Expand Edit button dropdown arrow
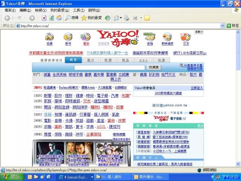 coord(141,18)
